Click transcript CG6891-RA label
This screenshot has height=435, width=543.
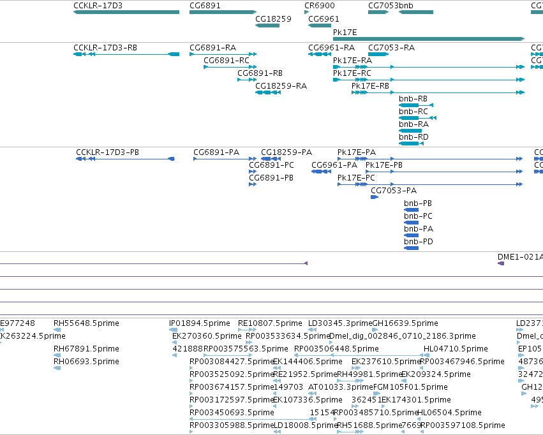point(212,48)
